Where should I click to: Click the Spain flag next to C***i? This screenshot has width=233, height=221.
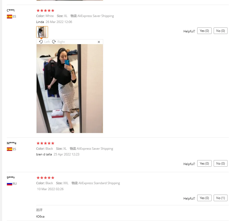[x=9, y=16]
